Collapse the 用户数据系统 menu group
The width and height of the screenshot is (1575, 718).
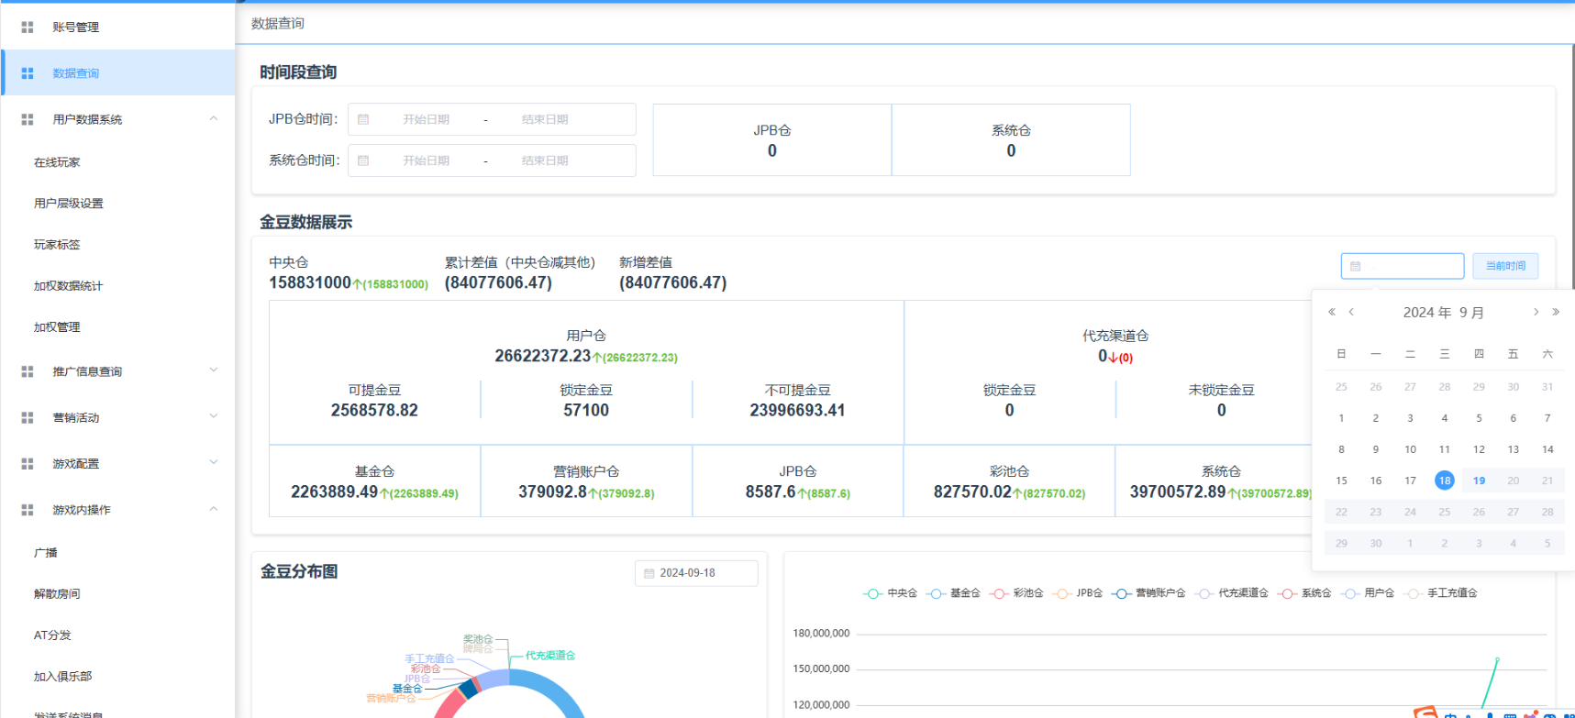coord(214,119)
